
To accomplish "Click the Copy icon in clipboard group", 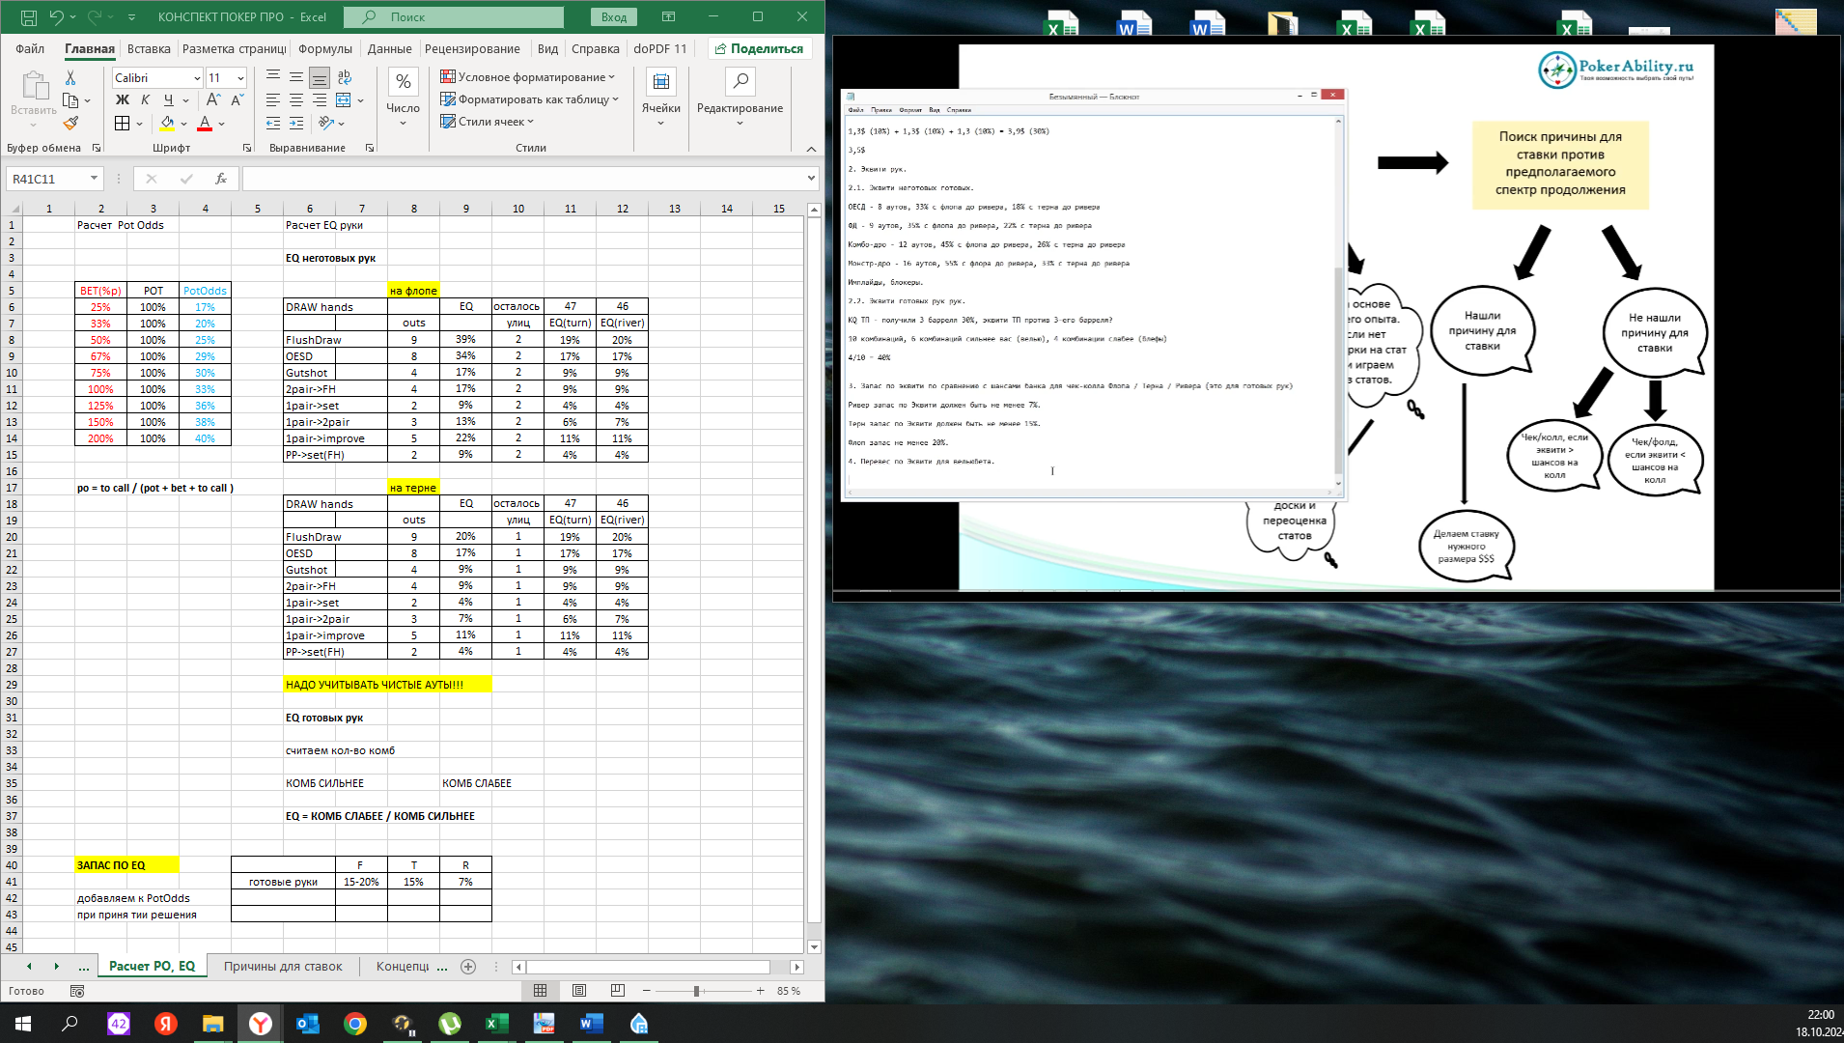I will point(70,99).
